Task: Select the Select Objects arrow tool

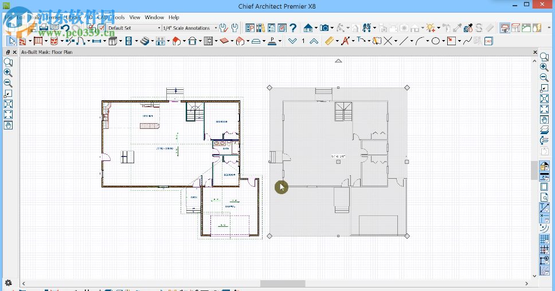Action: coord(11,41)
